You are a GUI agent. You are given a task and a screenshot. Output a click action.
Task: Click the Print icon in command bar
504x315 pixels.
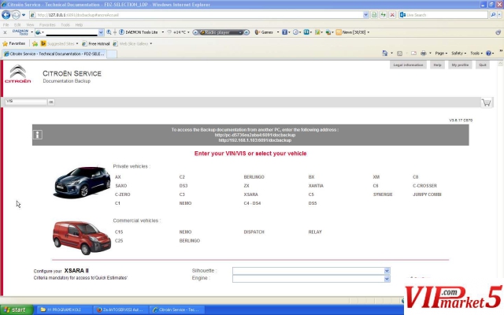tap(424, 53)
